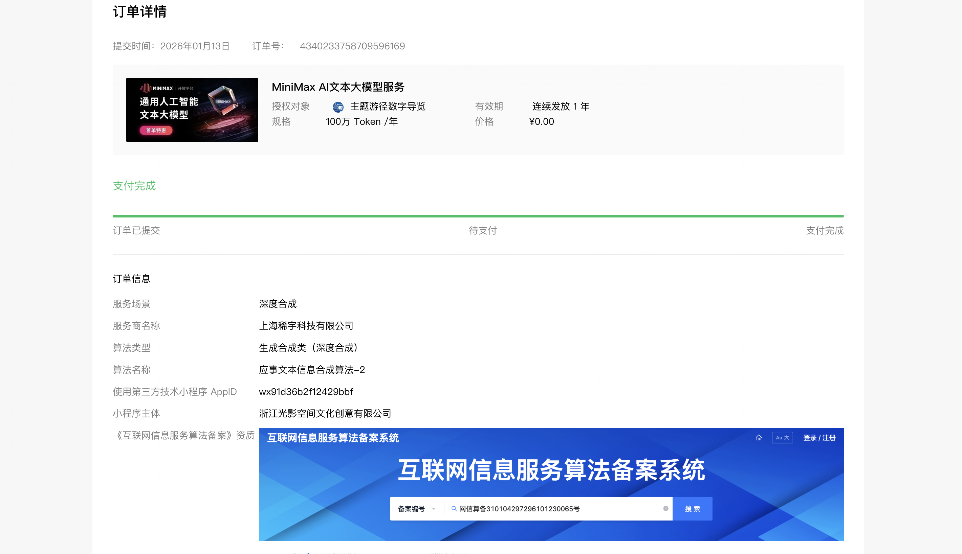The height and width of the screenshot is (554, 962).
Task: Open the MiniMax text model product thumbnail
Action: point(192,110)
